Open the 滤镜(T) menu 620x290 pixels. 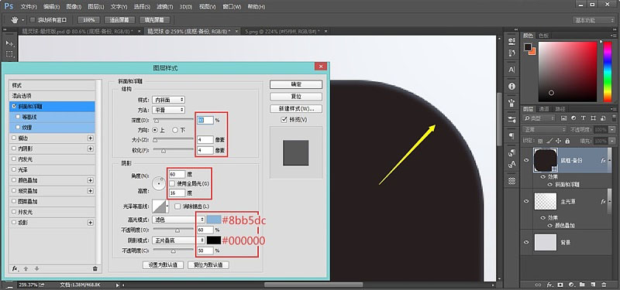164,7
